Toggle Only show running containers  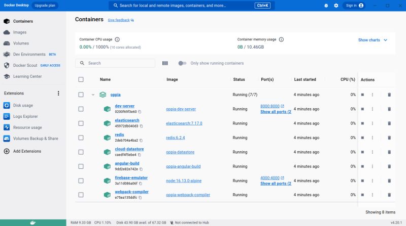pos(182,63)
